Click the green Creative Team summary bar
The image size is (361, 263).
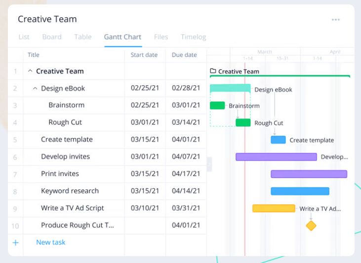coord(280,76)
